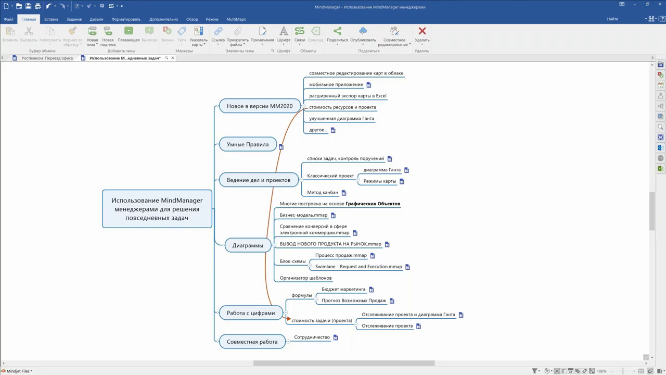Click attachment icon next to мобильное приложение

point(369,85)
